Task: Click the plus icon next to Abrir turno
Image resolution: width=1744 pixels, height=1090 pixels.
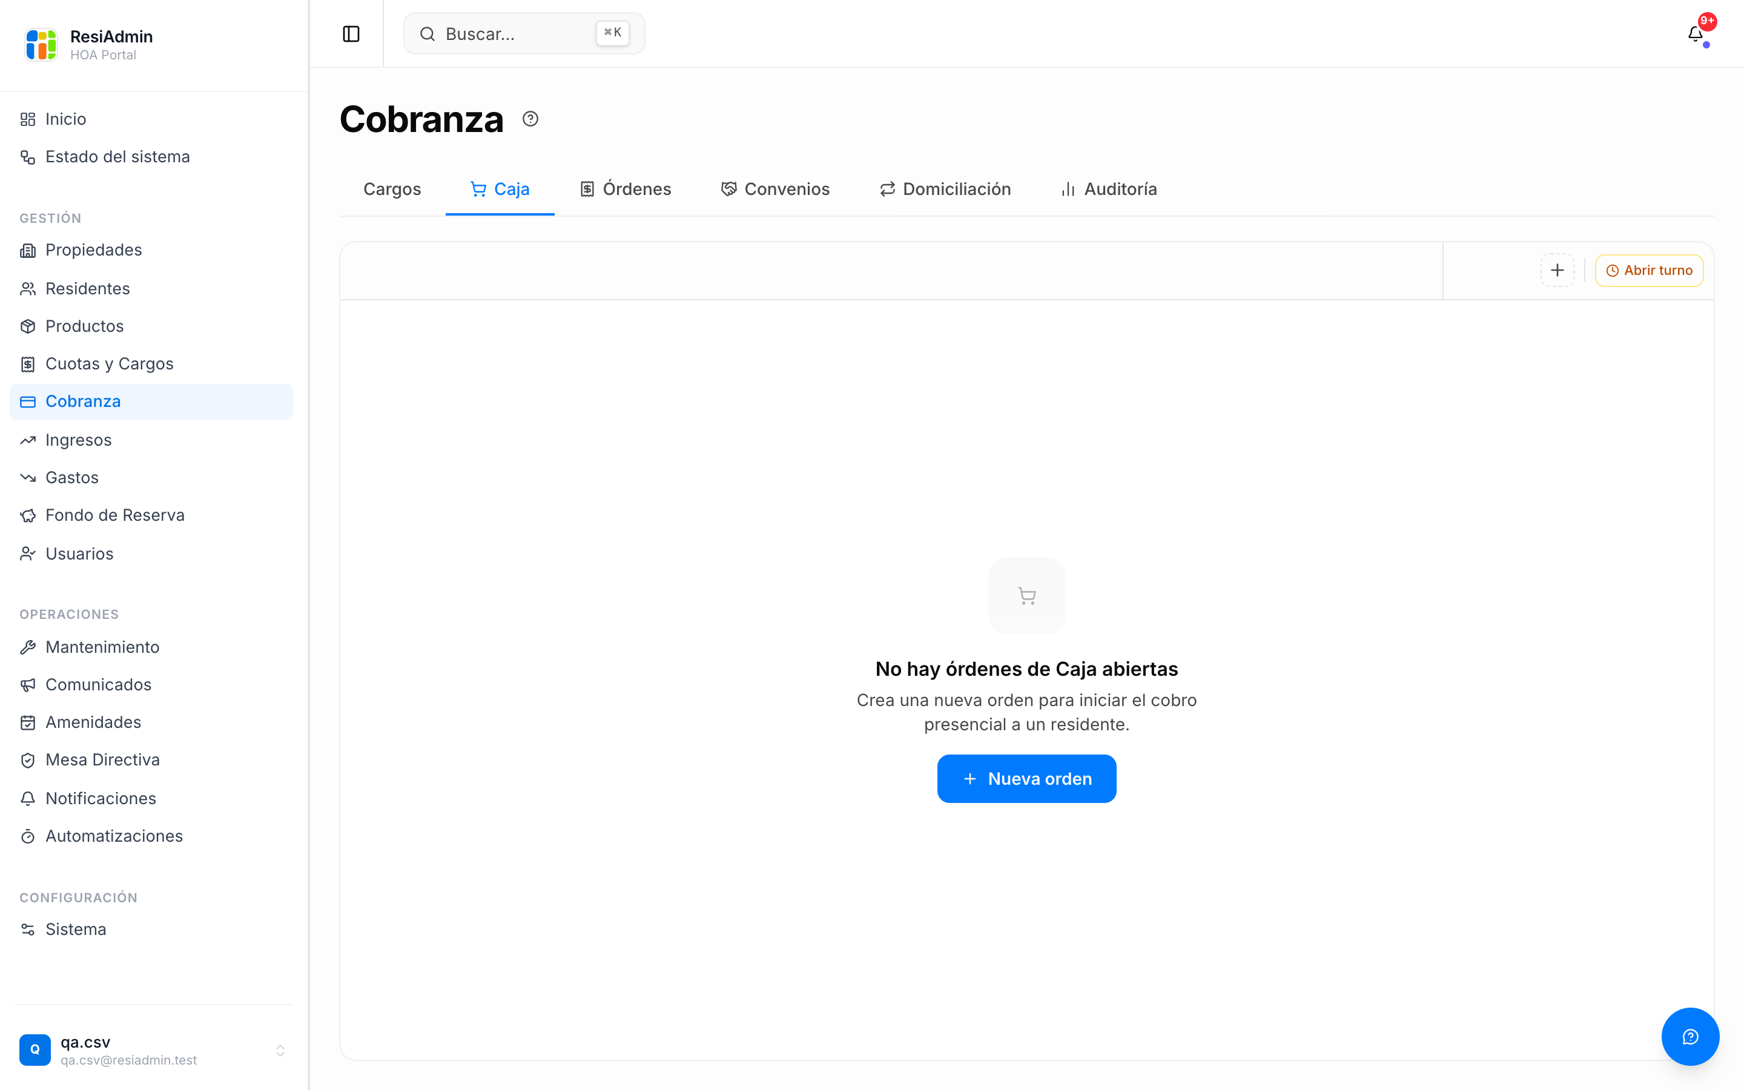Action: 1557,270
